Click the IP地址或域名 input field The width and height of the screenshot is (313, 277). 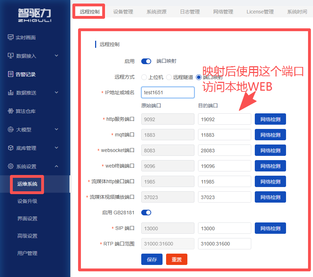pyautogui.click(x=168, y=92)
